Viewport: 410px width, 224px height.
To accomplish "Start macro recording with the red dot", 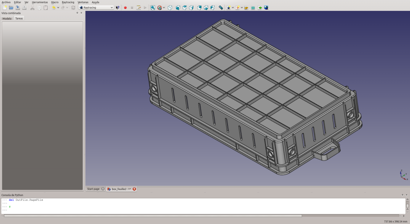I will 125,8.
